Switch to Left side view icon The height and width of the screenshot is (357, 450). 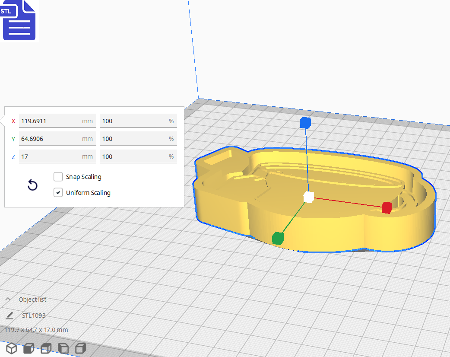[x=63, y=348]
